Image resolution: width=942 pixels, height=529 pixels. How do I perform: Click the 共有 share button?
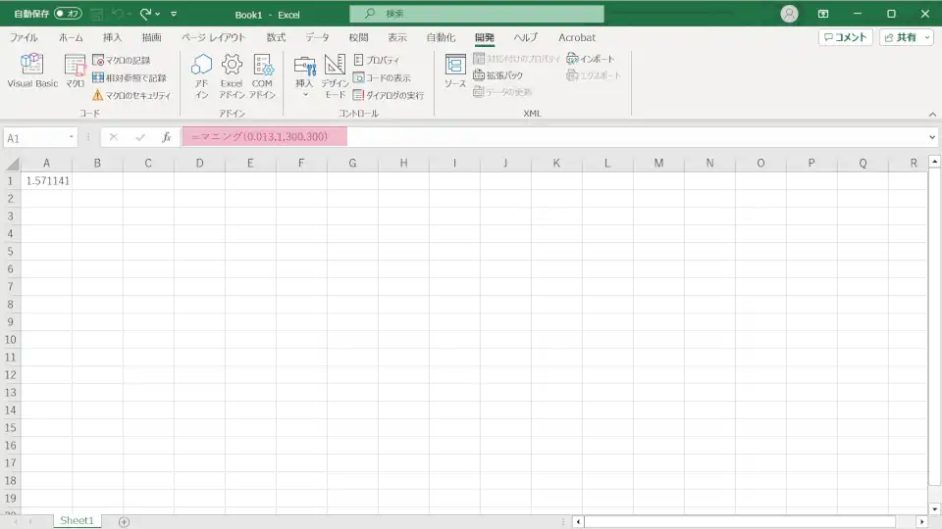905,37
